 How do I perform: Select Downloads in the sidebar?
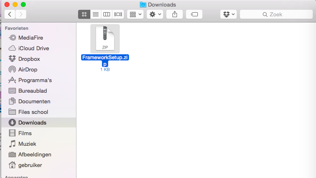[39, 122]
